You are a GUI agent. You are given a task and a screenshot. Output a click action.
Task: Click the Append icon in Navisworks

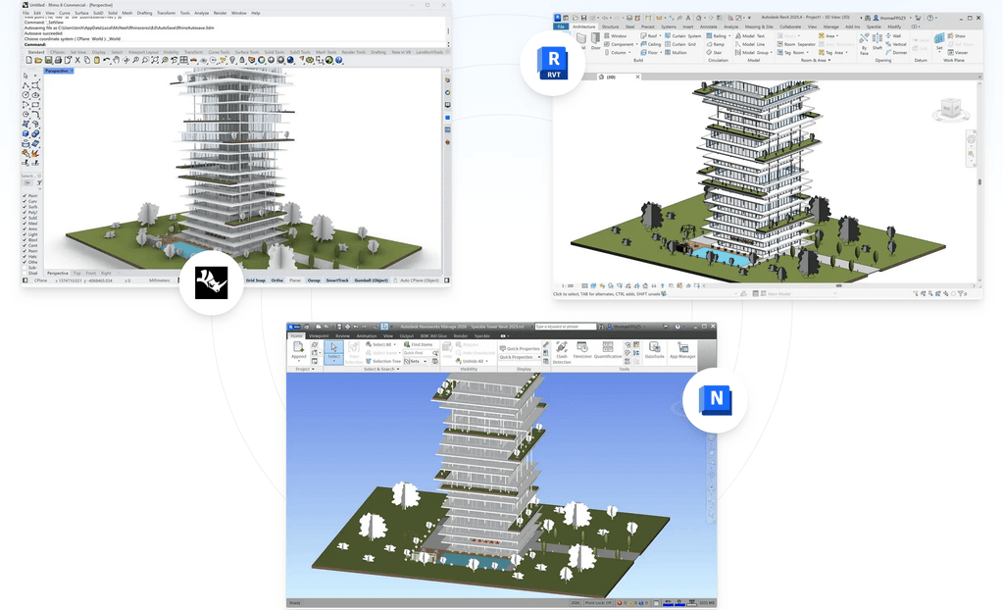click(x=299, y=350)
